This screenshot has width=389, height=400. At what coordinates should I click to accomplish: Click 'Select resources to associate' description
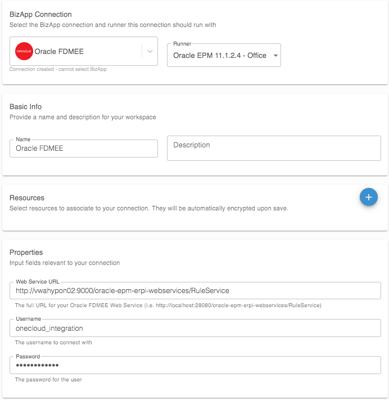click(149, 208)
